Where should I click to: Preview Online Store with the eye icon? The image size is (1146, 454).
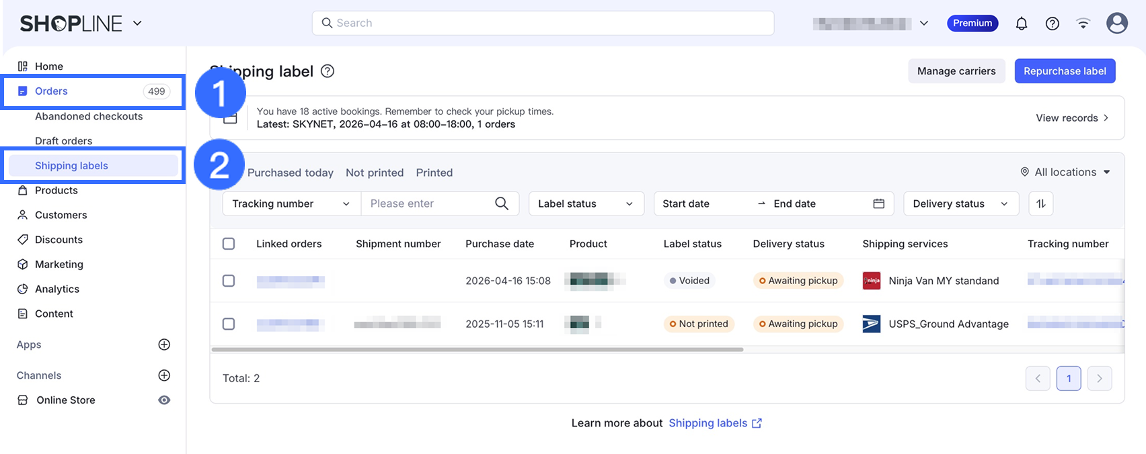click(x=164, y=400)
